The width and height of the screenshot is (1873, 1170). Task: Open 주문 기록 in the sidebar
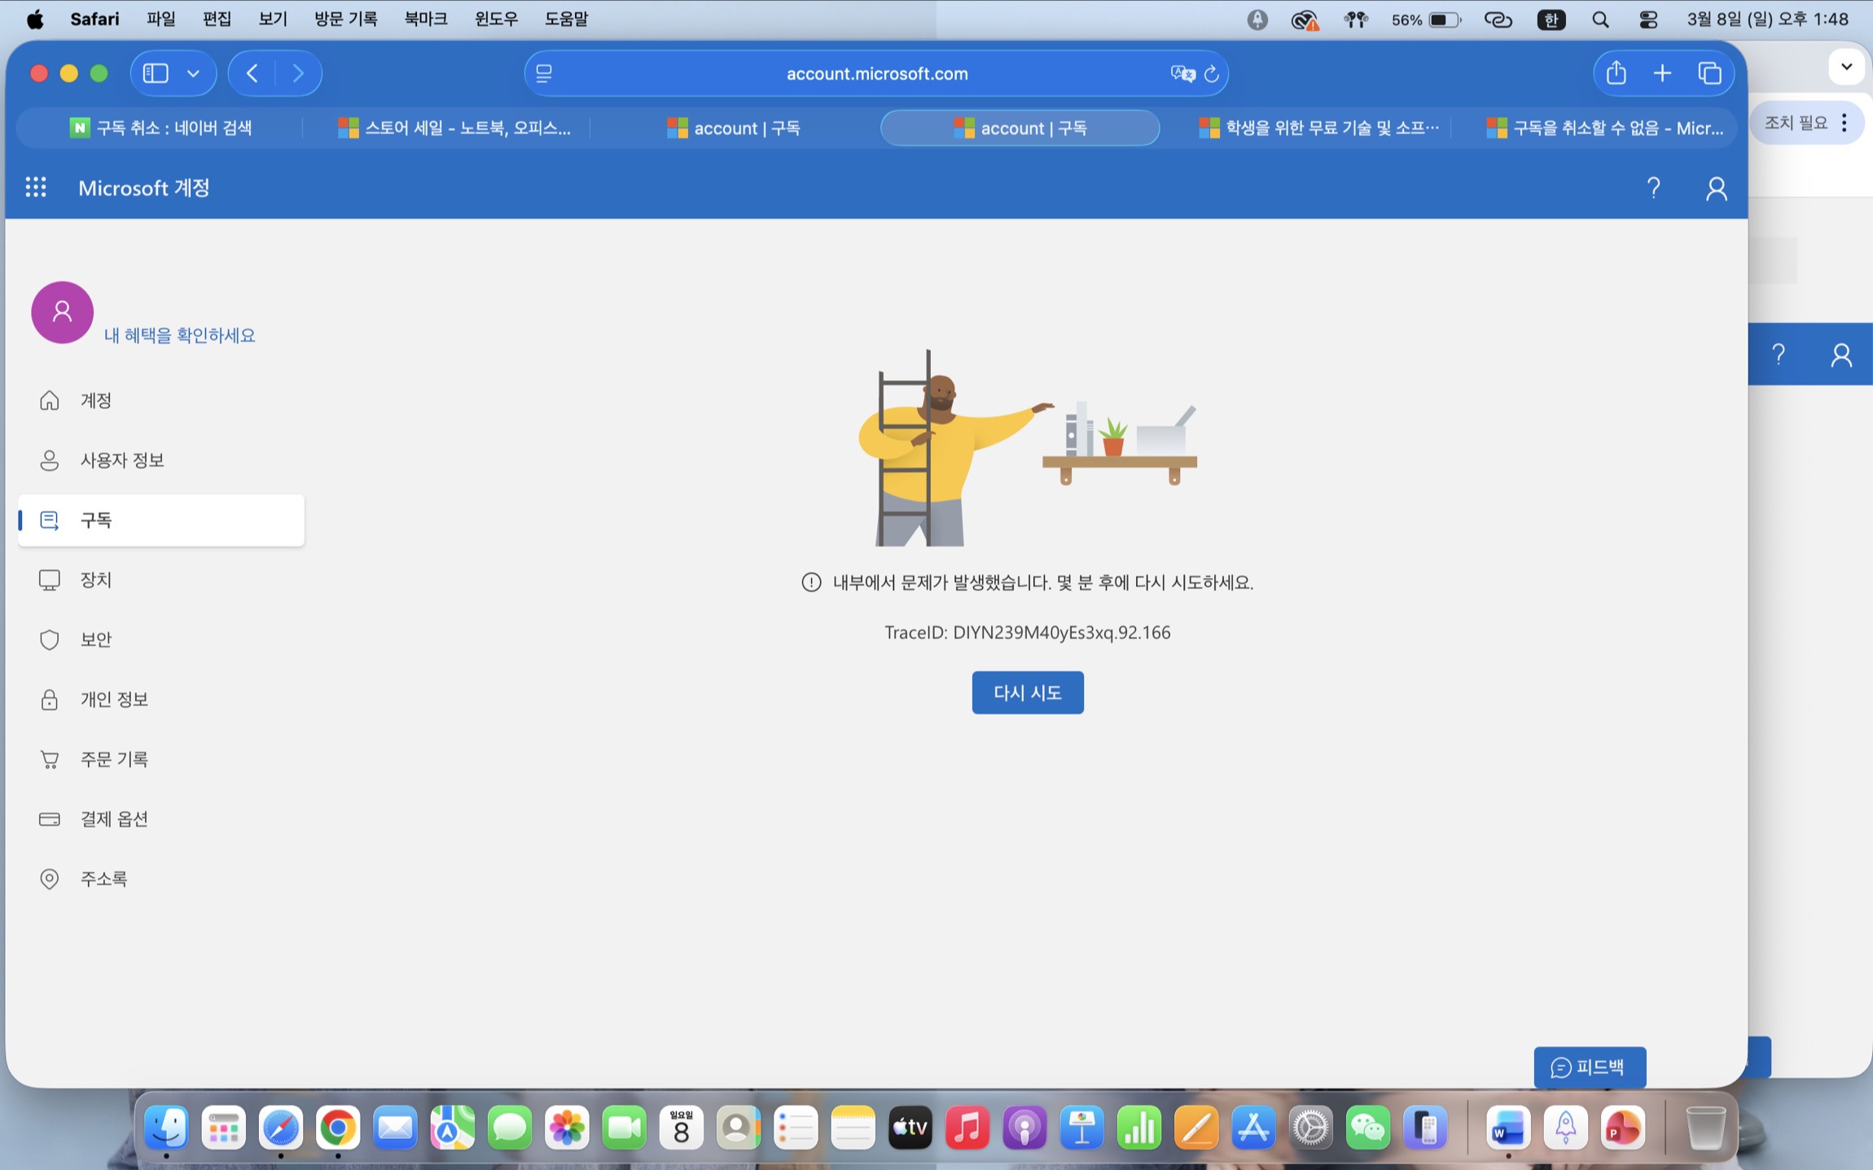(x=161, y=759)
